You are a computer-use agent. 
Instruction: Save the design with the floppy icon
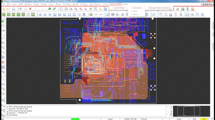click(14, 9)
